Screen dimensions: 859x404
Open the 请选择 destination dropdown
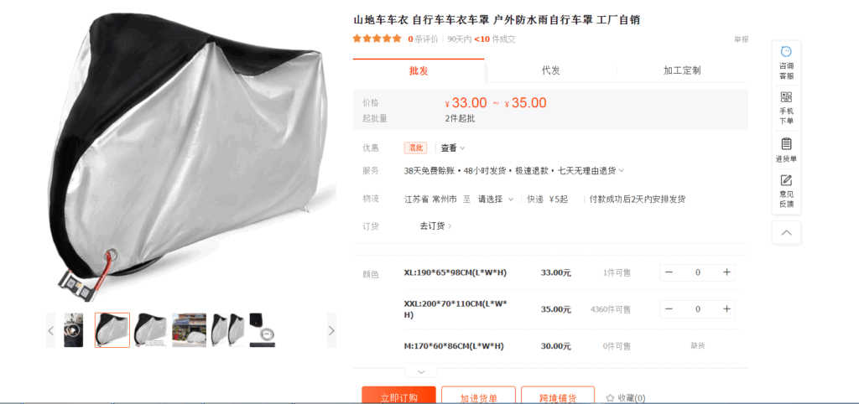[x=495, y=199]
